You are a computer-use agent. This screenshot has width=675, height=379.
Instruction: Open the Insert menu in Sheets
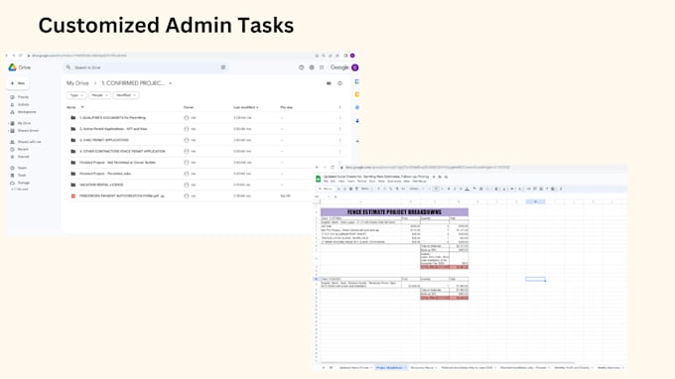pyautogui.click(x=351, y=182)
